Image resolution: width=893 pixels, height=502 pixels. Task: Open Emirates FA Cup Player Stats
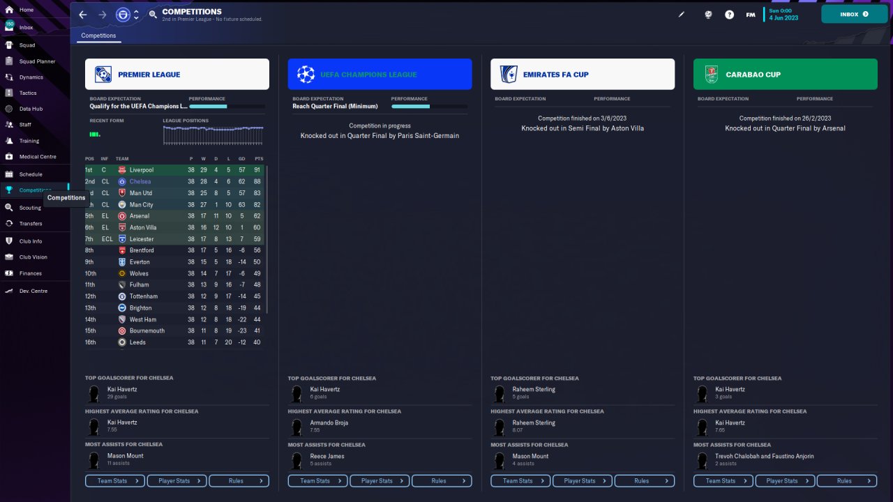(583, 480)
